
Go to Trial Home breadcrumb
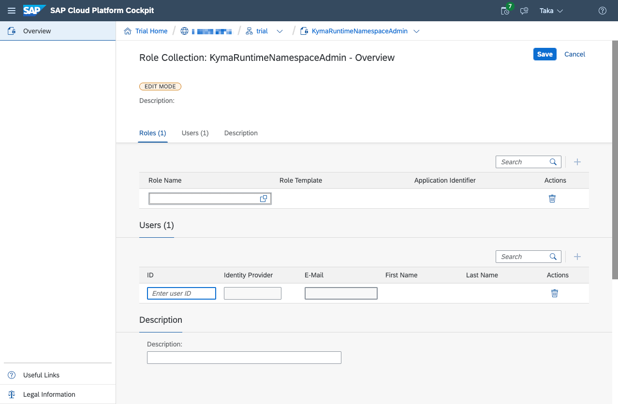click(x=151, y=31)
